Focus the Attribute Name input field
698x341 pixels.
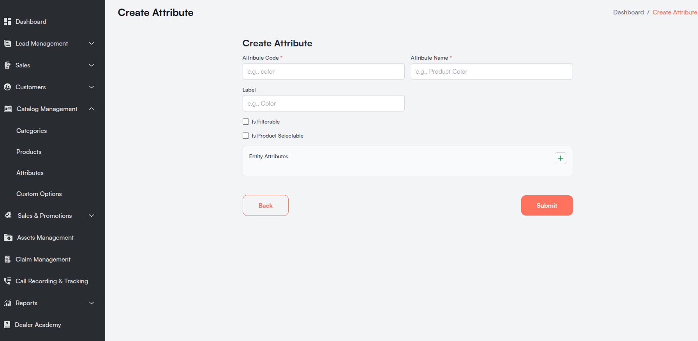(x=492, y=71)
